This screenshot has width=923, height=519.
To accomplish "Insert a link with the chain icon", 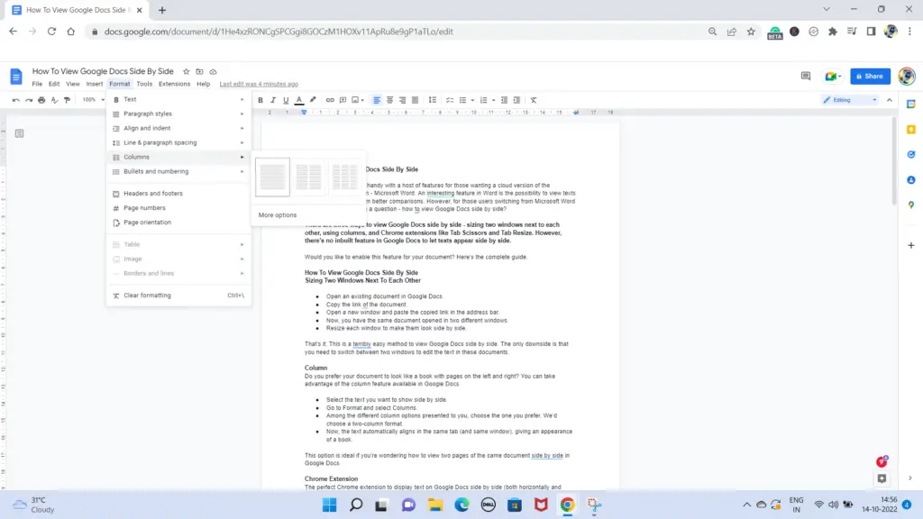I will click(330, 100).
